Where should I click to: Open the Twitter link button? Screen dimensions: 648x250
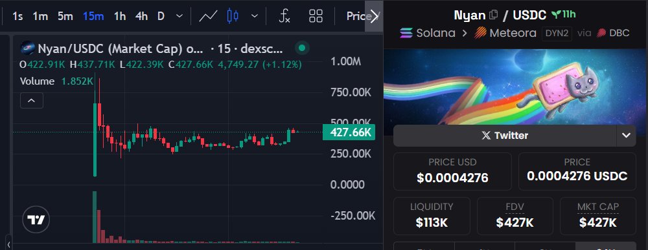pyautogui.click(x=505, y=136)
